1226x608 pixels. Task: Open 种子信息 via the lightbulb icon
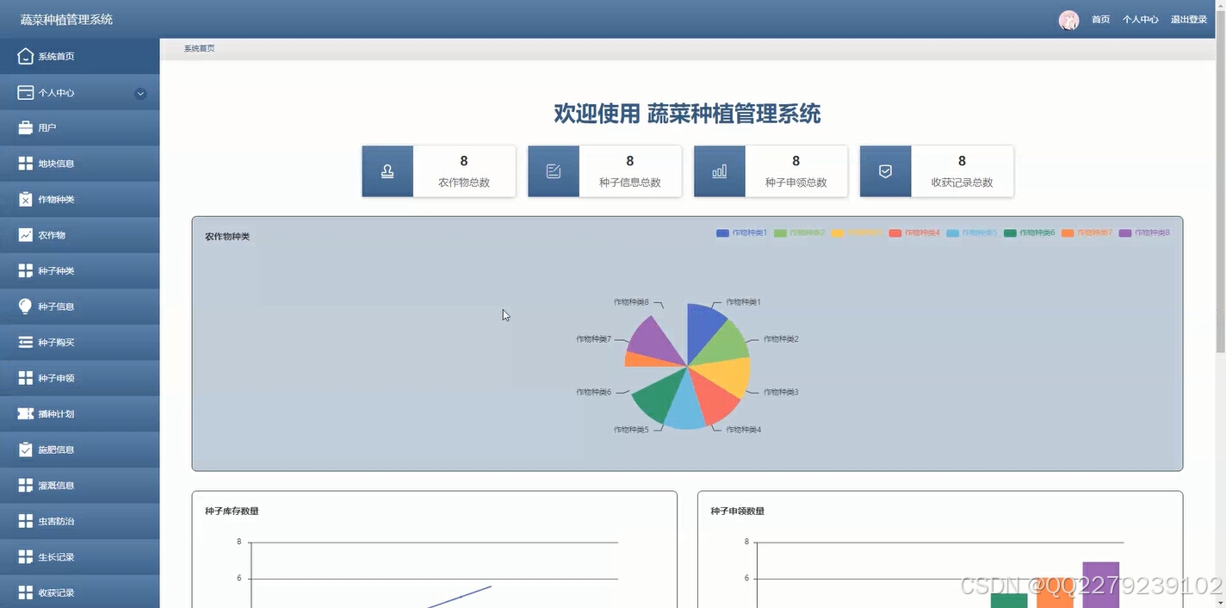[x=25, y=306]
